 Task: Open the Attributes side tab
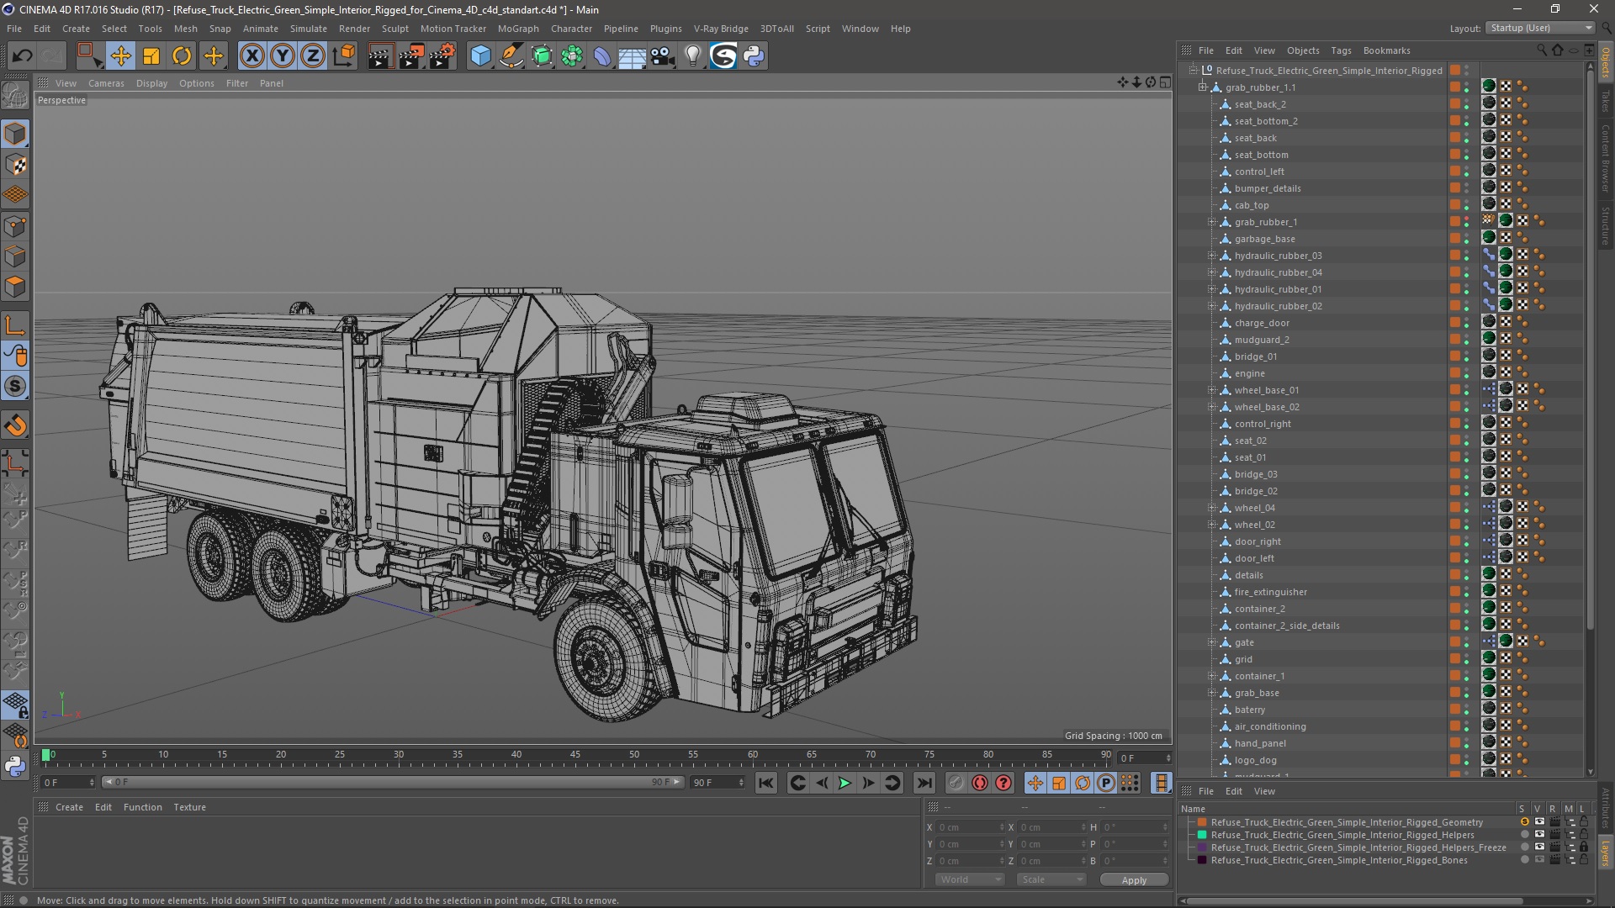(x=1605, y=809)
